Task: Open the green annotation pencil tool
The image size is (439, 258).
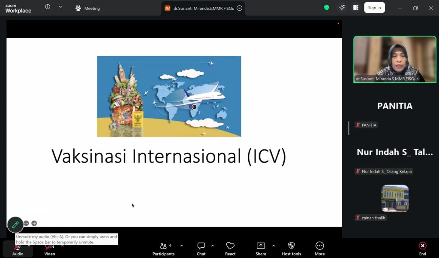Action: (15, 225)
